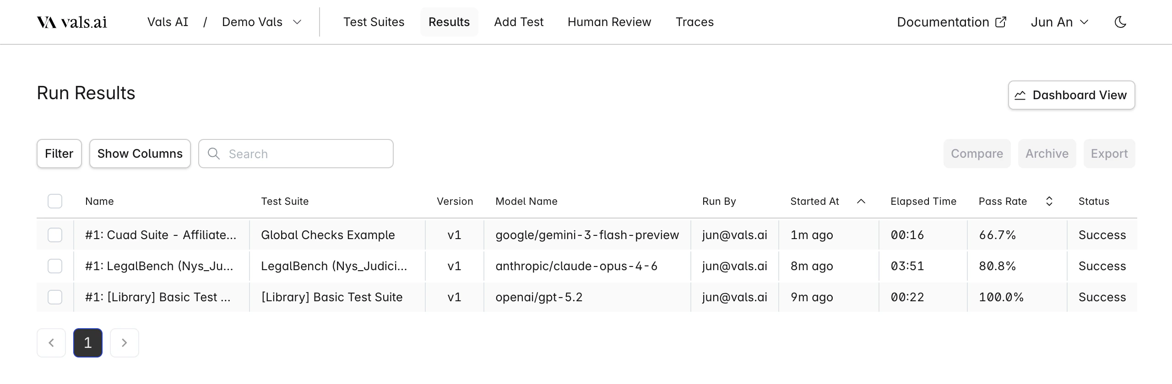The width and height of the screenshot is (1172, 384).
Task: Go to the Human Review tab
Action: pos(609,22)
